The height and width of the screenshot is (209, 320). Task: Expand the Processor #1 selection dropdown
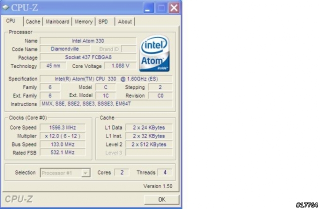coord(85,173)
